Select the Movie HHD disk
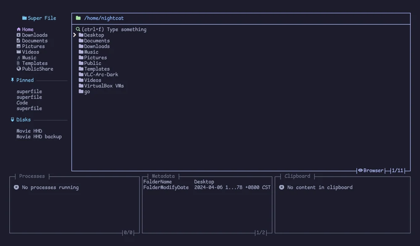This screenshot has height=246, width=420. click(x=29, y=131)
